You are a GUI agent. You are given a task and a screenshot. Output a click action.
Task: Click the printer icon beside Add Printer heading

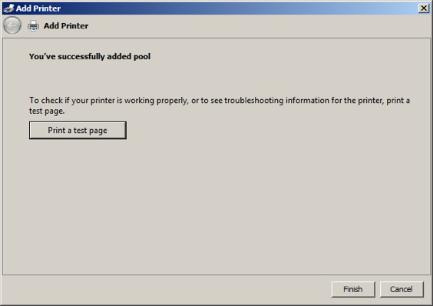[x=33, y=25]
